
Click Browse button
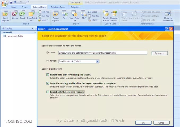(160, 53)
